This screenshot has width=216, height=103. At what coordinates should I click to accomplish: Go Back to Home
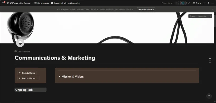[27, 73]
